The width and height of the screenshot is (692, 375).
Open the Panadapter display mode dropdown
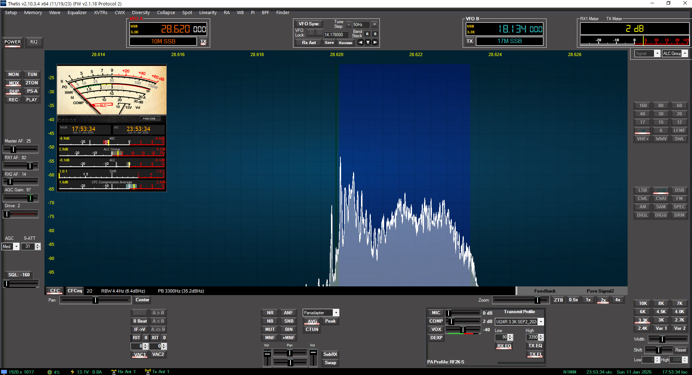click(336, 313)
